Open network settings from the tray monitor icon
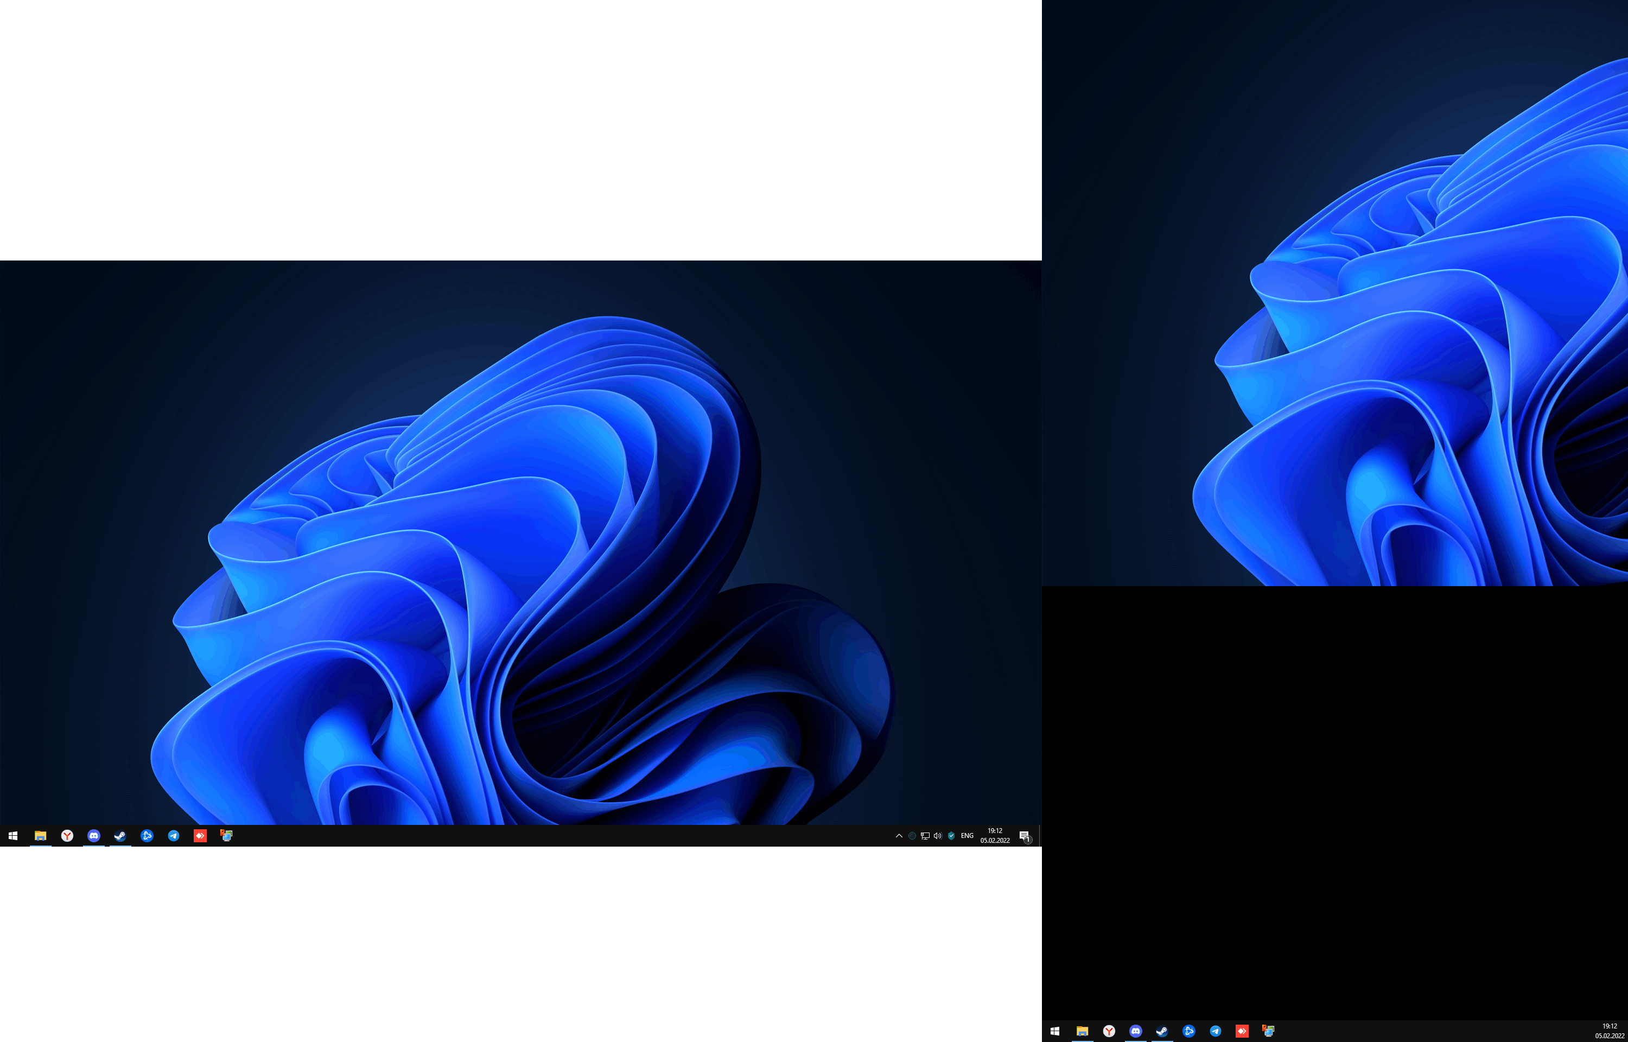This screenshot has height=1042, width=1628. [925, 836]
